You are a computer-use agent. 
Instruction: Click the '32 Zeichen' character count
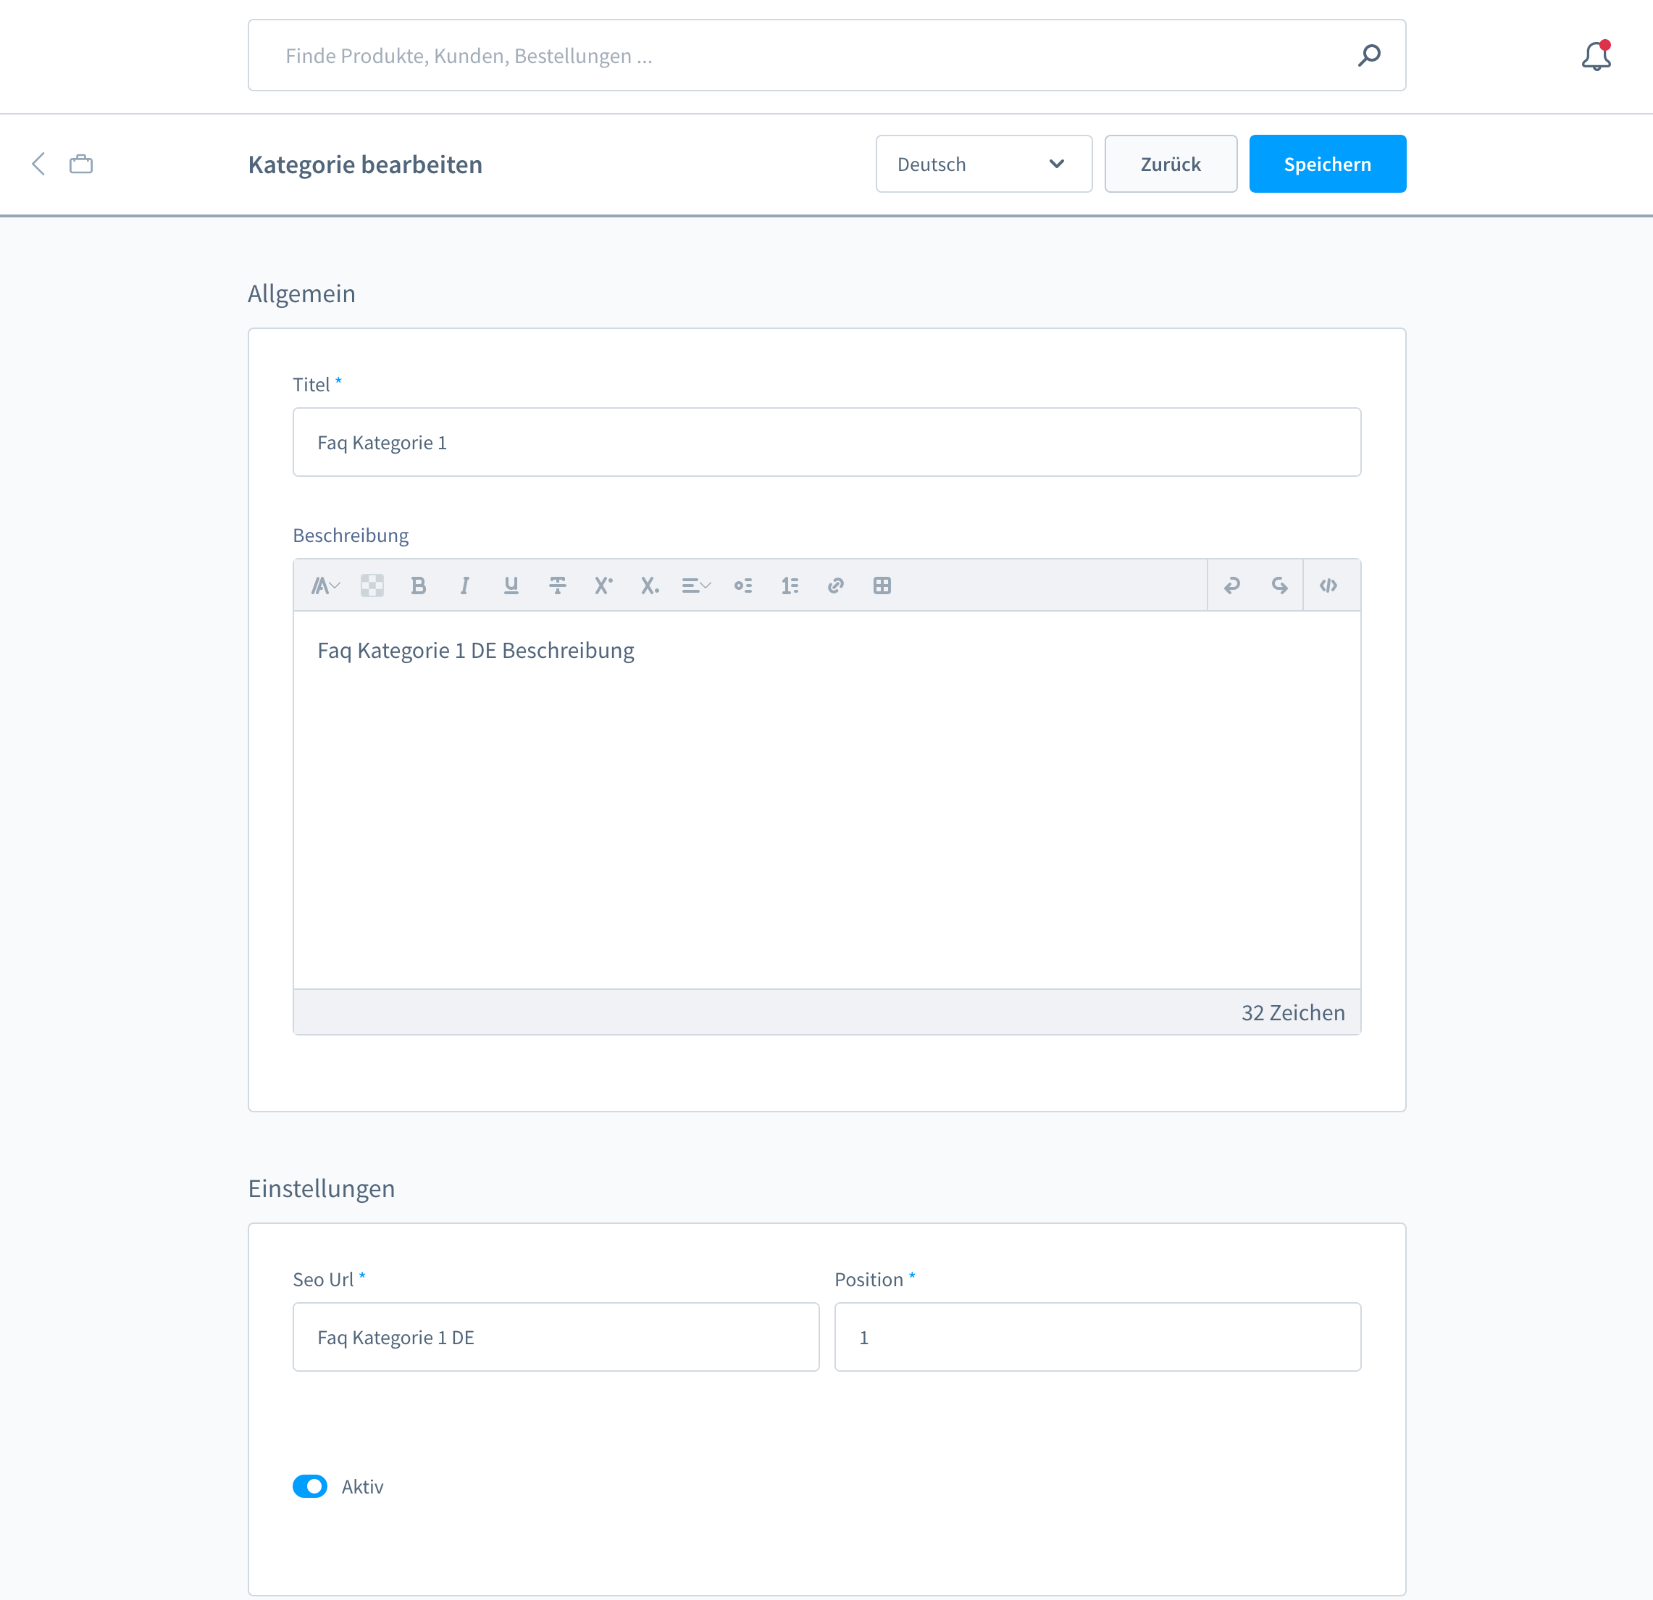pyautogui.click(x=1292, y=1012)
